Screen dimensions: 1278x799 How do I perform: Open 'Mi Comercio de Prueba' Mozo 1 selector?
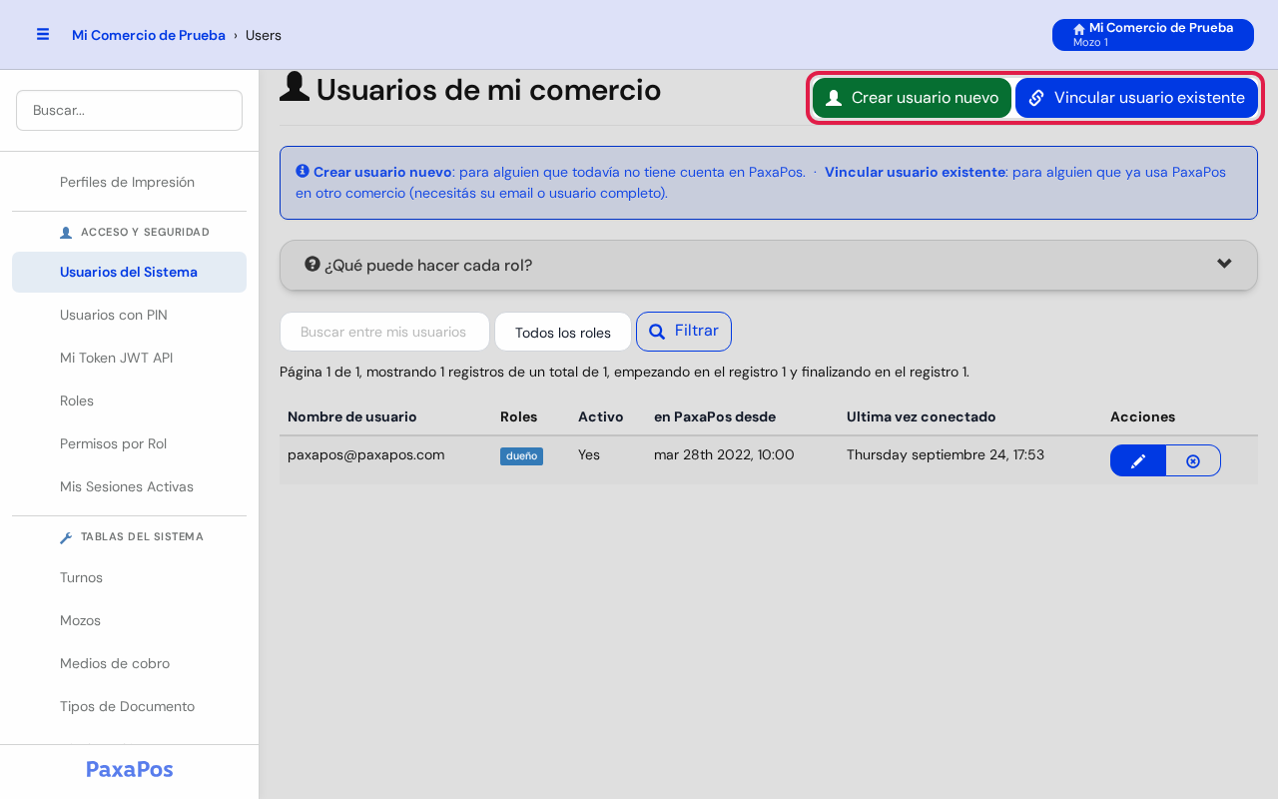pos(1153,35)
